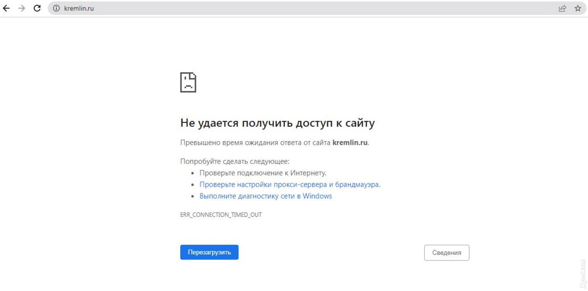Open site information icon beside the URL
Viewport: 588px width, 291px height.
pos(56,8)
